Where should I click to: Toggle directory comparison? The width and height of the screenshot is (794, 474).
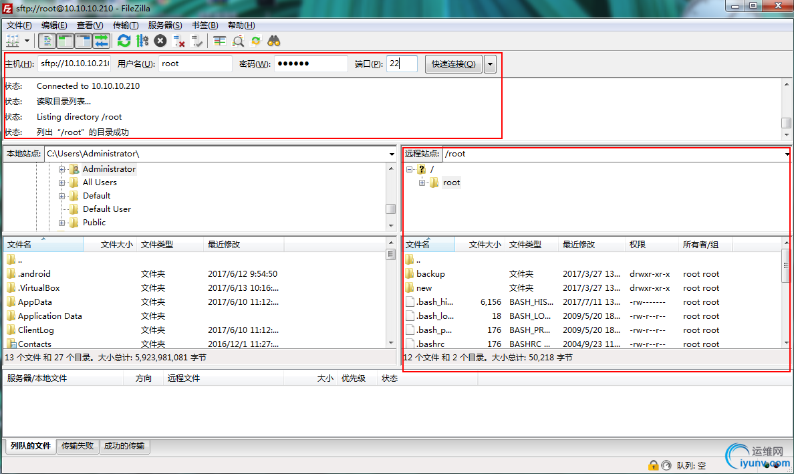coord(237,41)
